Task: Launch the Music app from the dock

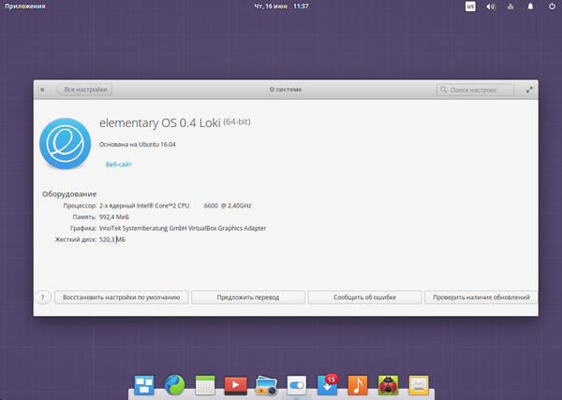Action: (x=357, y=384)
